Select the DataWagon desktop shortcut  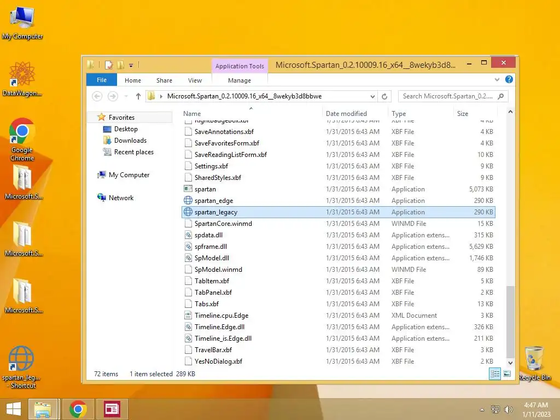22,79
